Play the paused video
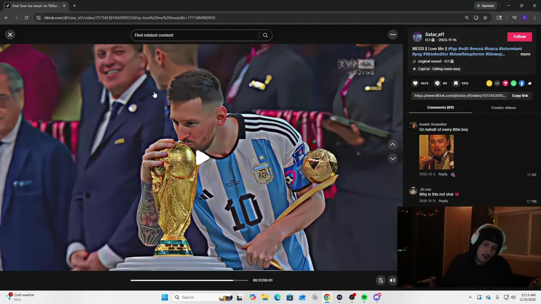Screen dimensions: 541x304 pos(202,158)
